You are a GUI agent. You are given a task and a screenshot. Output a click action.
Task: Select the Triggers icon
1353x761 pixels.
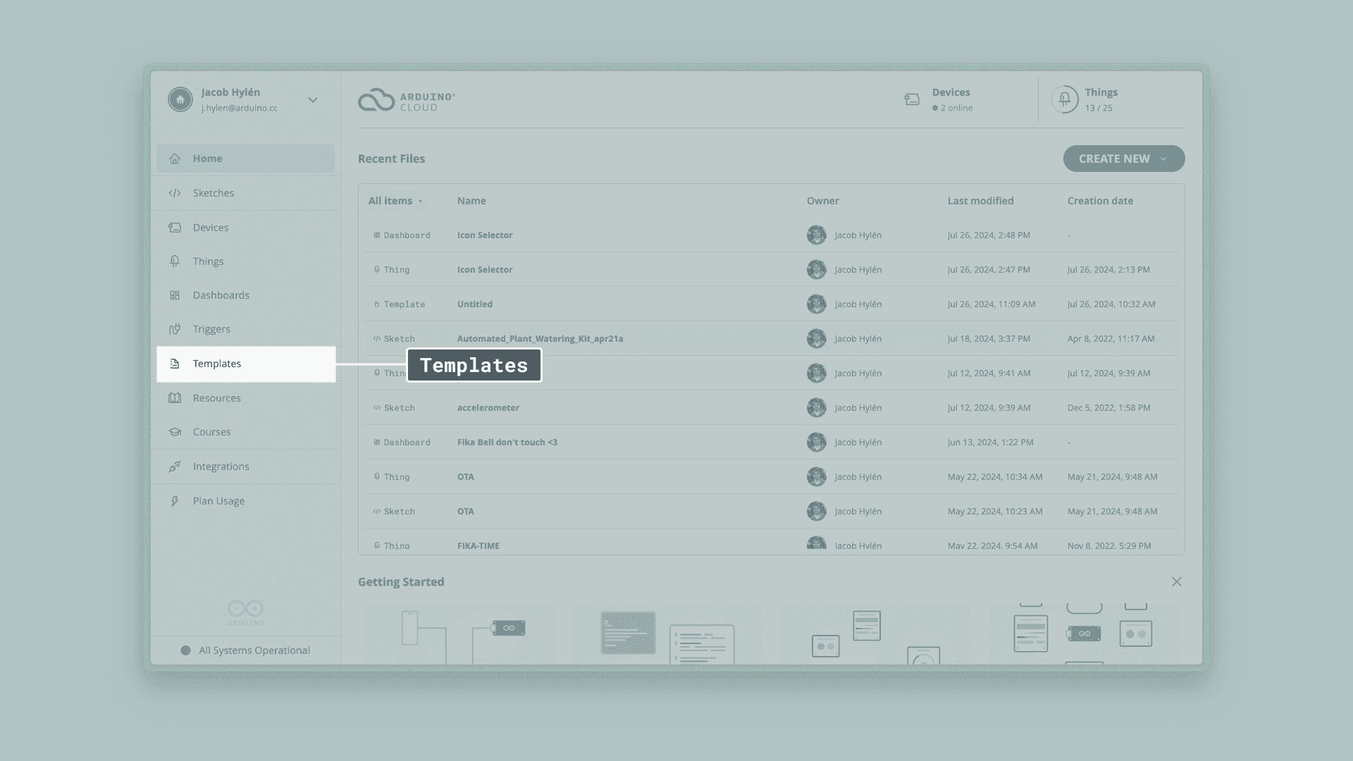pyautogui.click(x=175, y=328)
